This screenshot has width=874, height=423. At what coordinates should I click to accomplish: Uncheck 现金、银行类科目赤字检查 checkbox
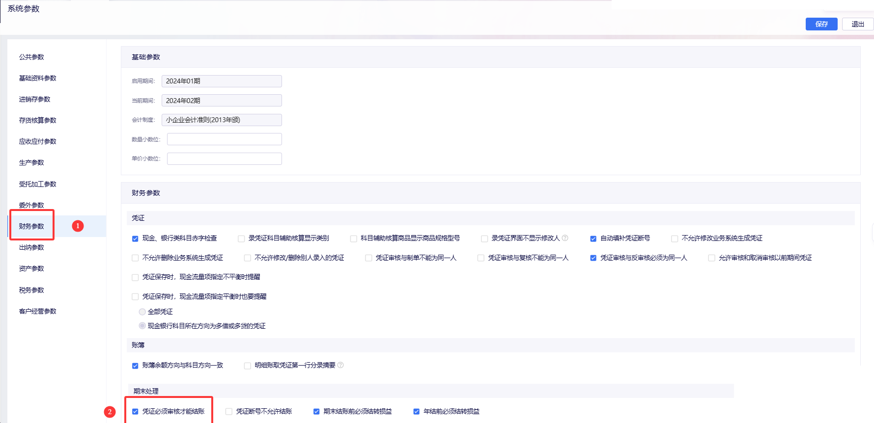(x=135, y=238)
